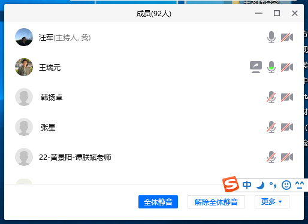308x224 pixels.
Task: Click 王瑞元's screen sharing icon
Action: point(256,67)
